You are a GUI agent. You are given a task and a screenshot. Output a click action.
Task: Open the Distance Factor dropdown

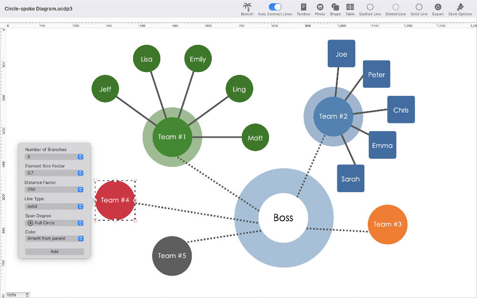coord(54,189)
